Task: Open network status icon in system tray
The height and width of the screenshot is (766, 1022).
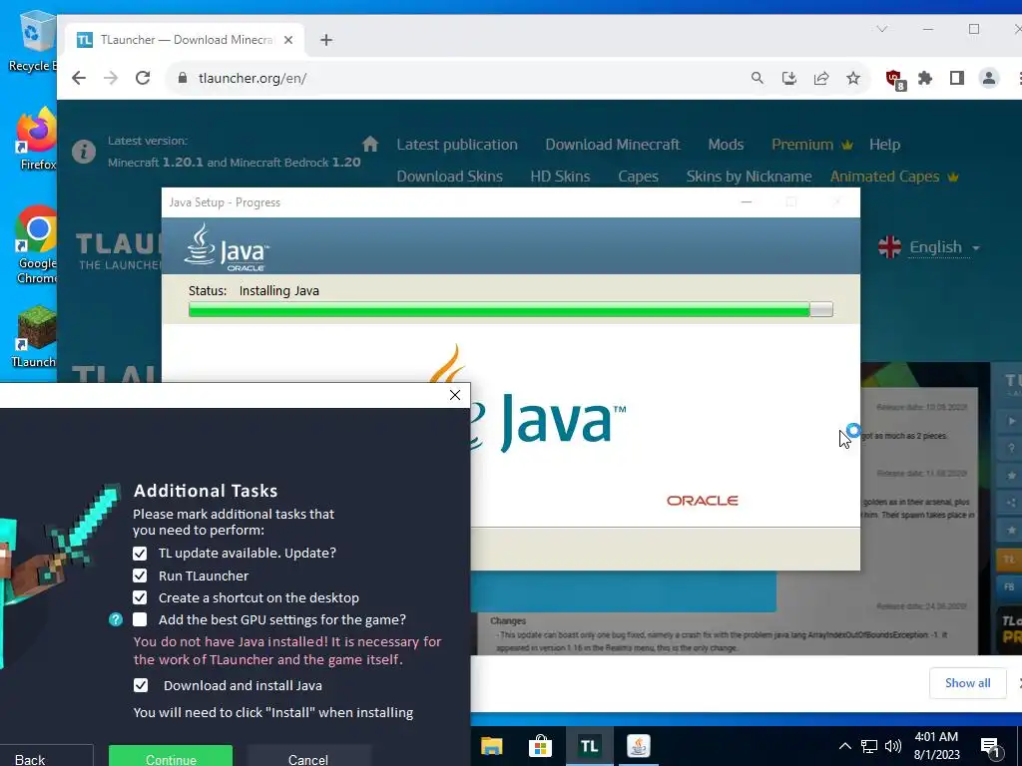Action: pos(869,746)
